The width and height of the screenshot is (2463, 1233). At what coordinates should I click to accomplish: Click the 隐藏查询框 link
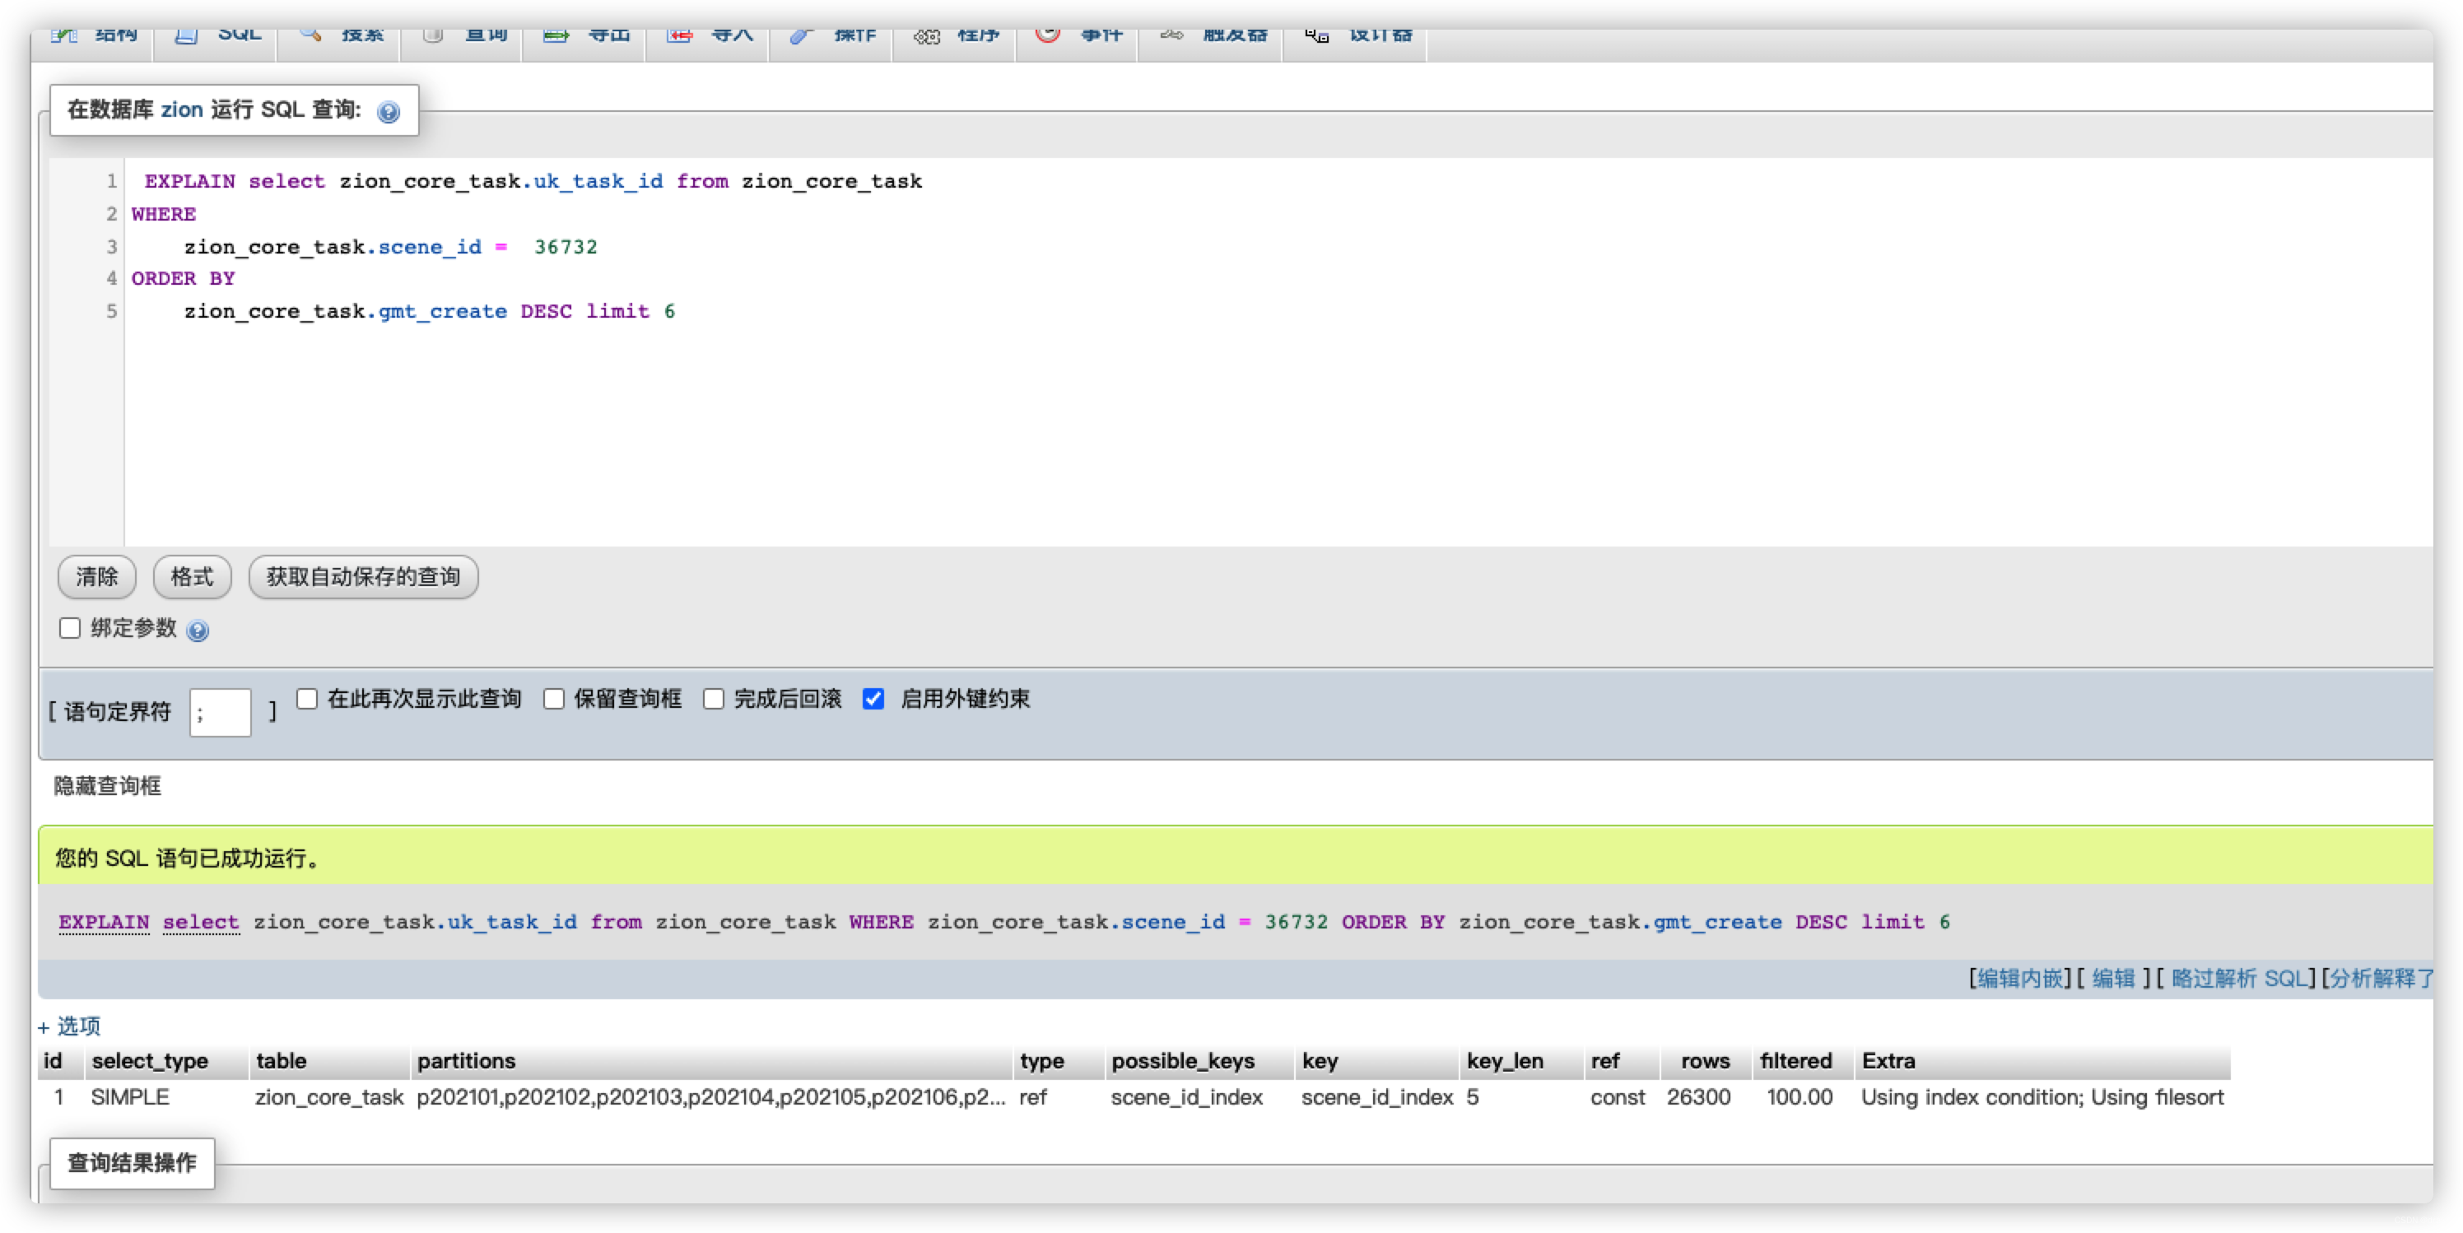(x=107, y=786)
